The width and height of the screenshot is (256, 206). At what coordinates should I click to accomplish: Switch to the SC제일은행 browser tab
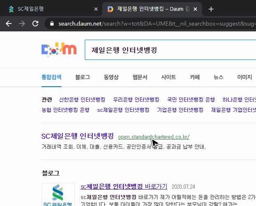tap(51, 9)
